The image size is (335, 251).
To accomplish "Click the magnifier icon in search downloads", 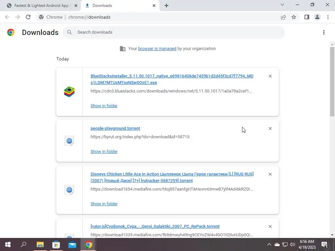I will coord(69,32).
